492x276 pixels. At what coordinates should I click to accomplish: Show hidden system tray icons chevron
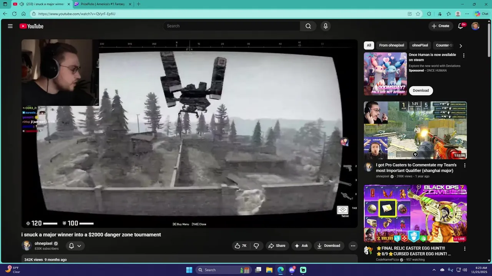(434, 270)
